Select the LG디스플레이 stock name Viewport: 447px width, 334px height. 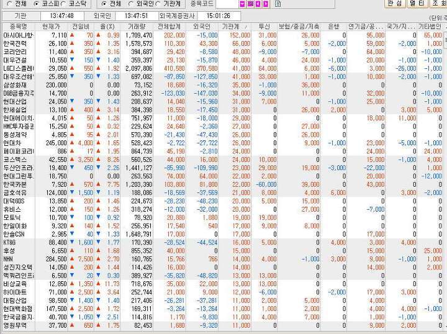(x=18, y=68)
